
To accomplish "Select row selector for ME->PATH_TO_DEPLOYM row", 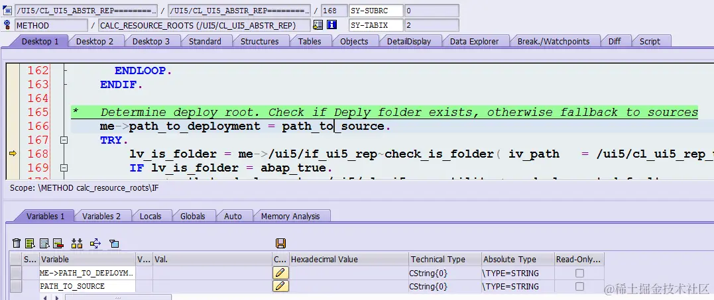I will [16, 273].
